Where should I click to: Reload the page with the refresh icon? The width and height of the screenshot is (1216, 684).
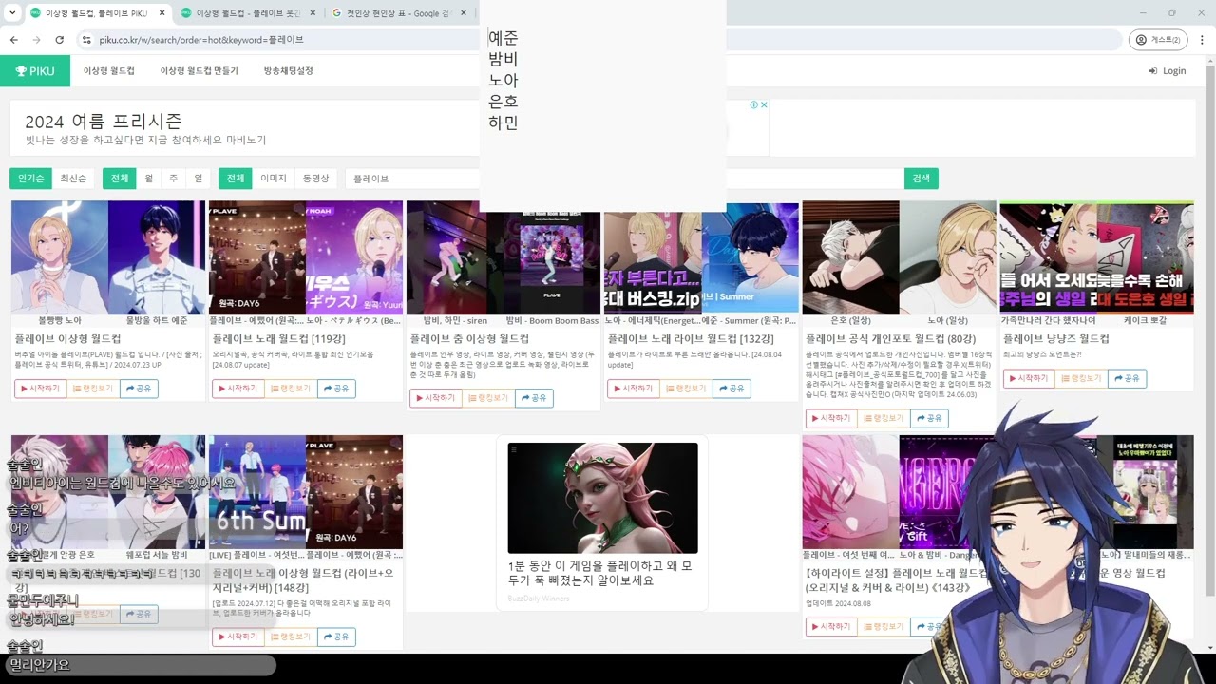(x=59, y=40)
